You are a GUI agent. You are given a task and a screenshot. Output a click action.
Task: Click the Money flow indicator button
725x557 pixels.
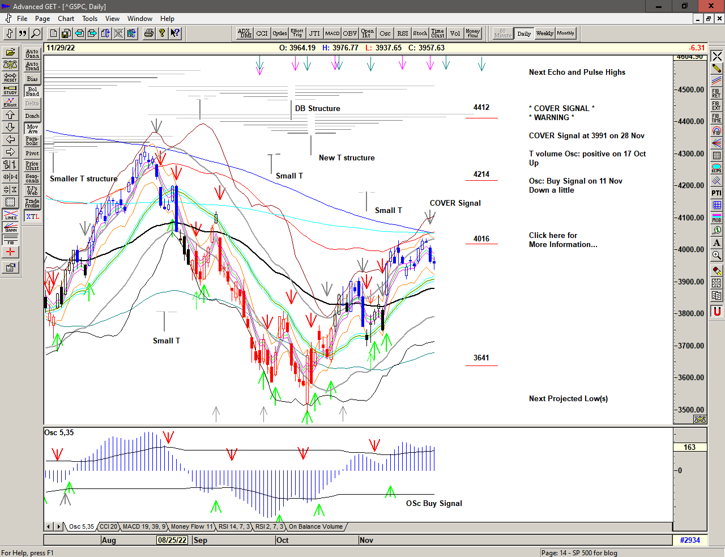tap(472, 33)
